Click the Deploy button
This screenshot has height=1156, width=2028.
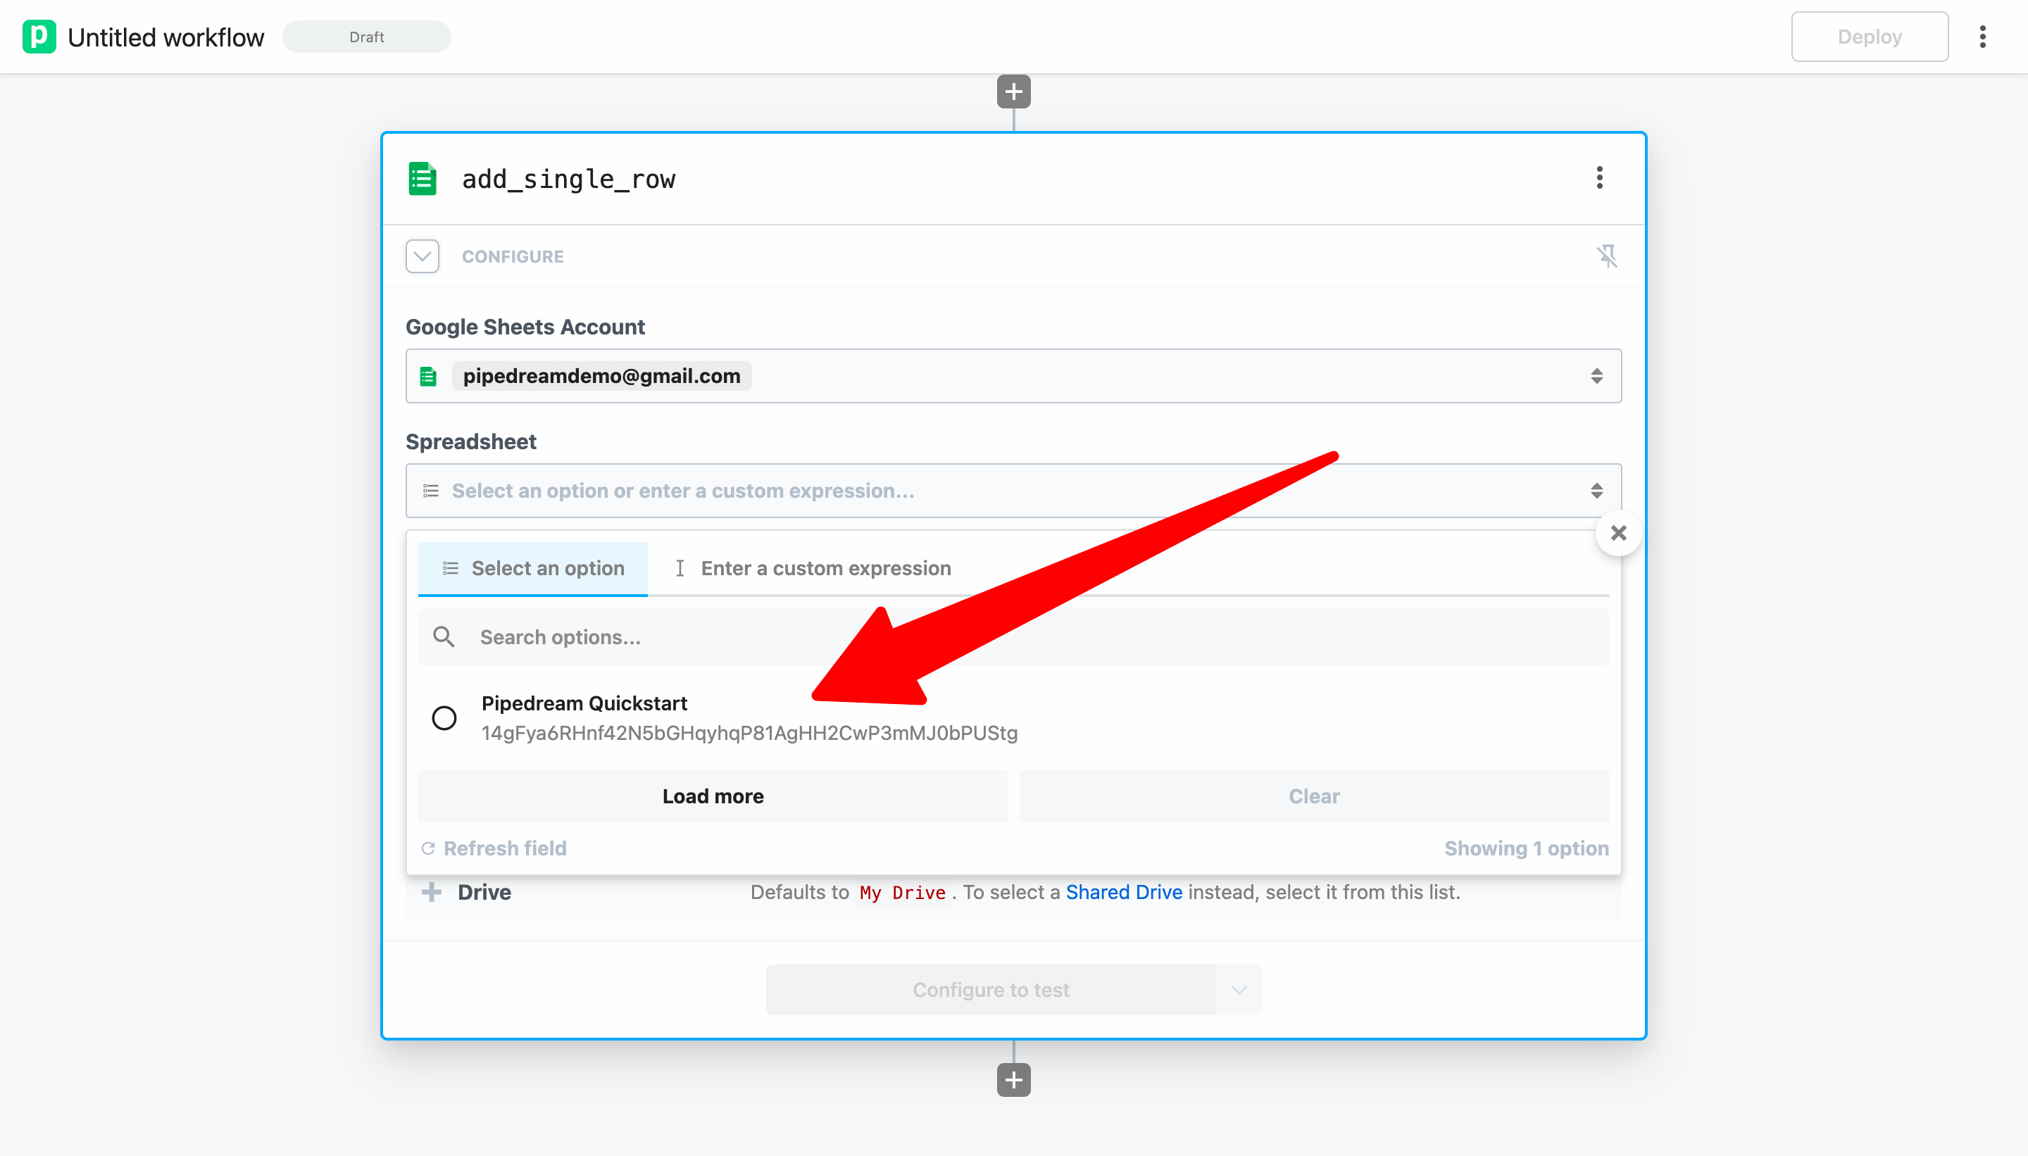[1868, 37]
